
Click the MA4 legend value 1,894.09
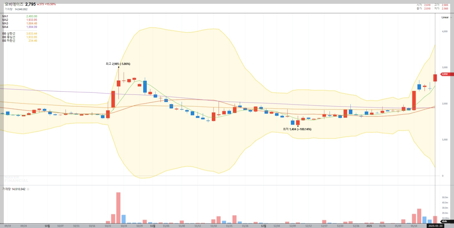[32, 27]
